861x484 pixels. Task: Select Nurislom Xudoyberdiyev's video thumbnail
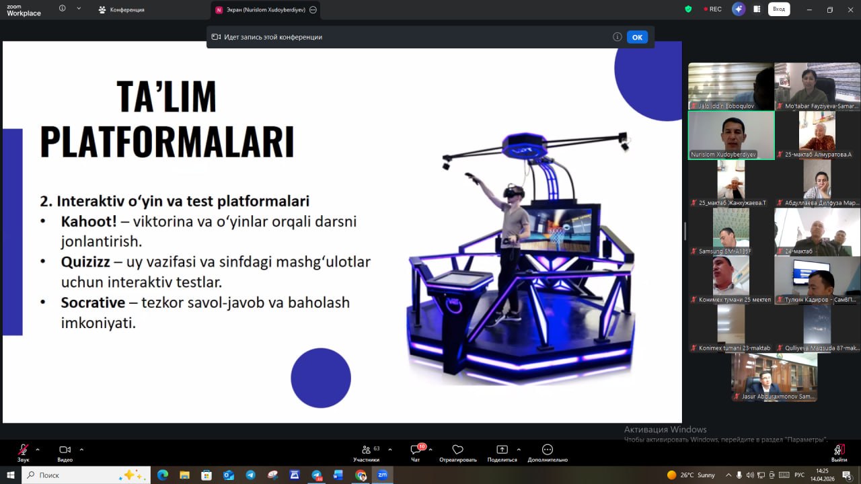point(731,134)
